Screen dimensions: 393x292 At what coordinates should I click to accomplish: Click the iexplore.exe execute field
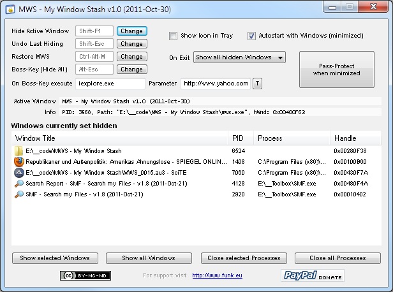pos(110,84)
